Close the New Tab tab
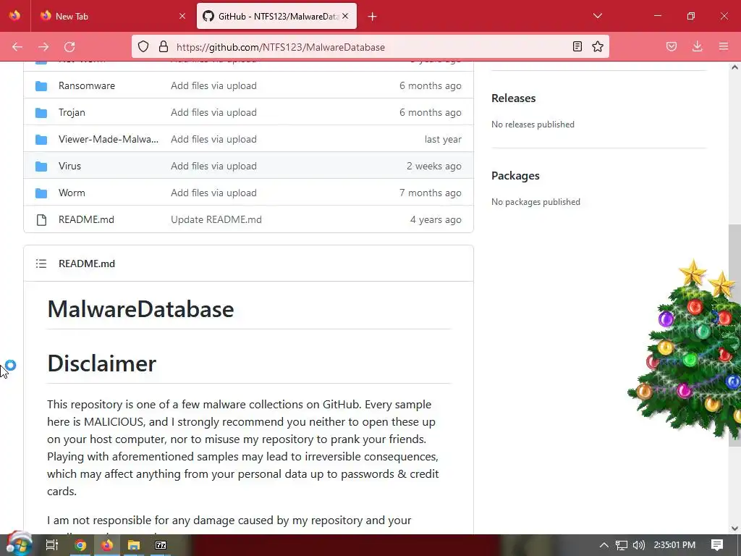This screenshot has height=556, width=741. (x=182, y=16)
